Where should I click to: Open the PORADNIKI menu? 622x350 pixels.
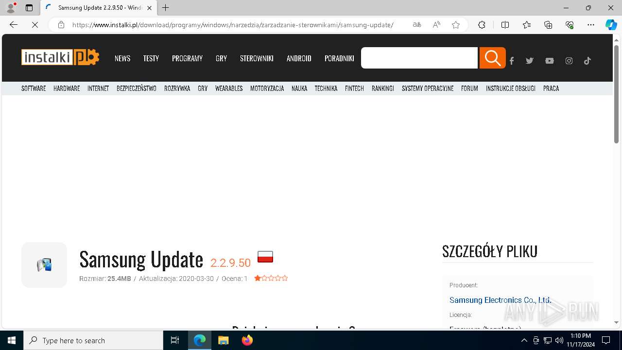[339, 58]
